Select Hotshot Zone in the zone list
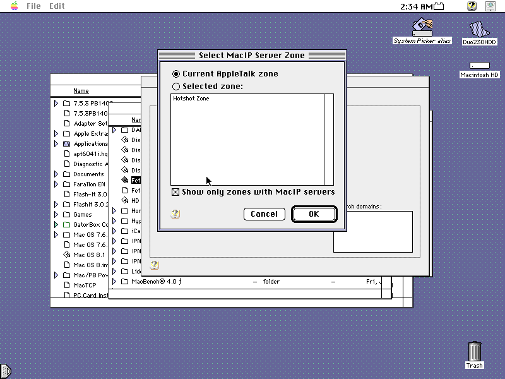Screen dimensions: 505x379 point(191,99)
